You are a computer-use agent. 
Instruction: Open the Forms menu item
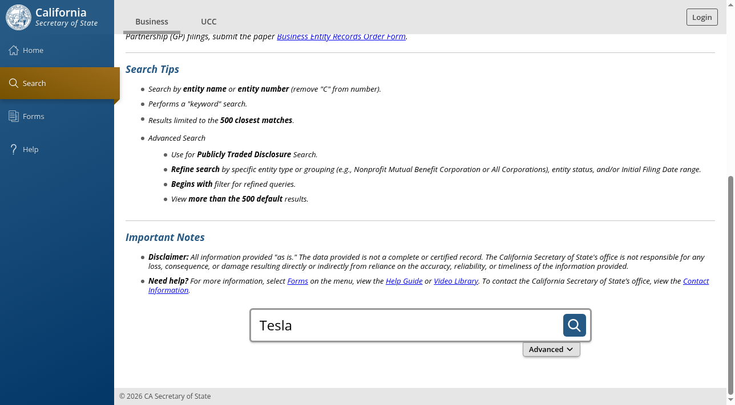57,116
